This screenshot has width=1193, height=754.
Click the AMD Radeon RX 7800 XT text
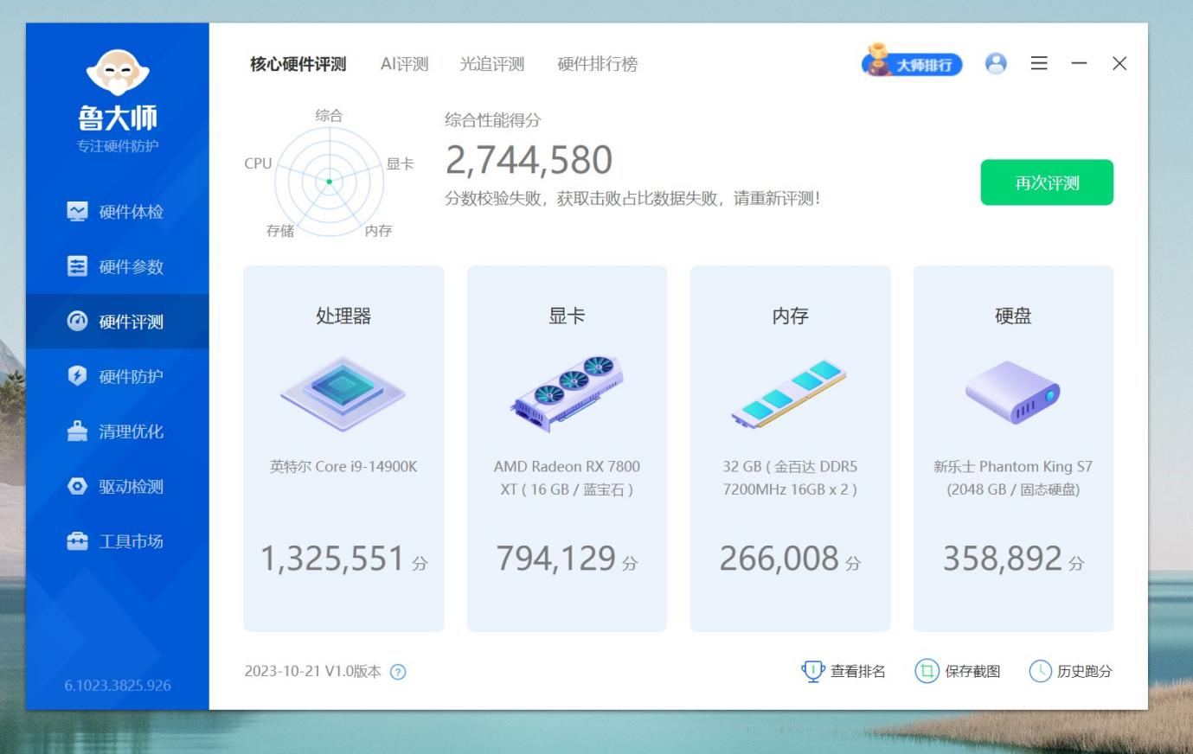[x=567, y=478]
